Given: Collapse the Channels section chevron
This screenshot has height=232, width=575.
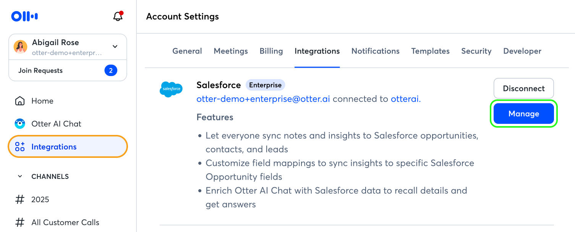Looking at the screenshot, I should 20,177.
